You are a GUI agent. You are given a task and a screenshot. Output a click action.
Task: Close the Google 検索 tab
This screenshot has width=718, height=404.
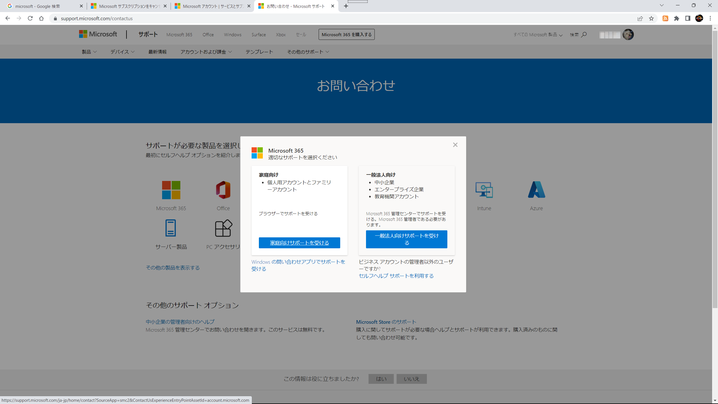click(81, 6)
